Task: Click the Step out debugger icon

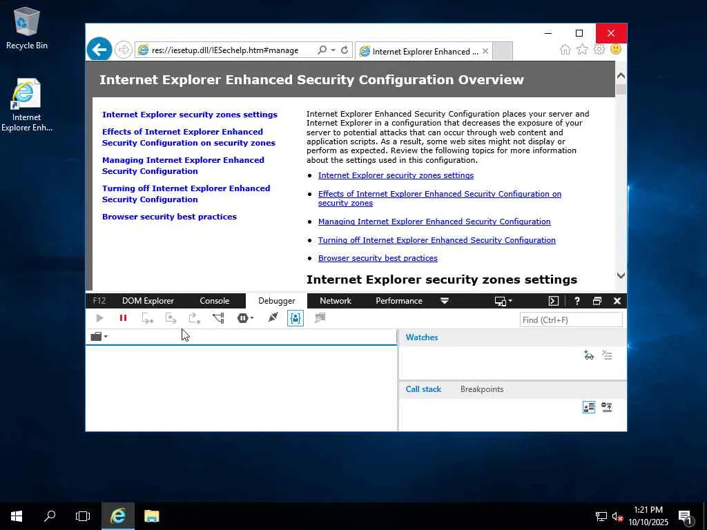Action: point(194,318)
